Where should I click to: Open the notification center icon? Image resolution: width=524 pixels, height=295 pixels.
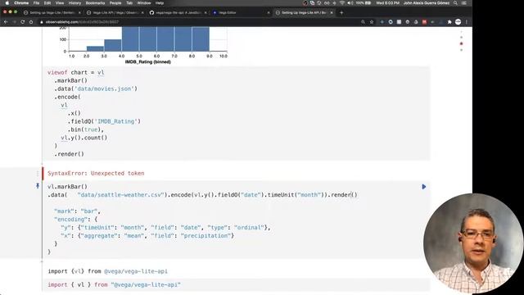(x=464, y=3)
